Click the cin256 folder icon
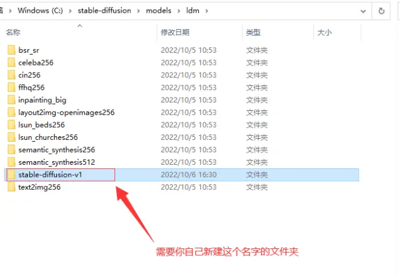400x275 pixels. [x=12, y=75]
